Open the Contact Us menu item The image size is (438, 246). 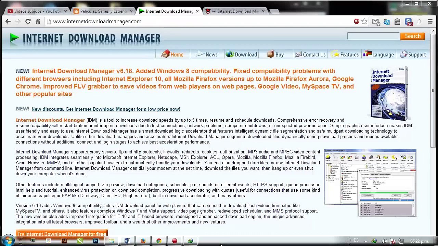click(310, 54)
